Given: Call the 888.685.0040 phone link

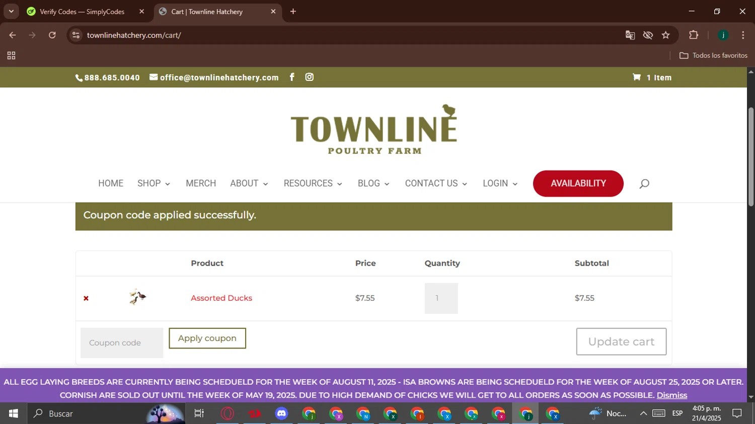Looking at the screenshot, I should point(108,77).
